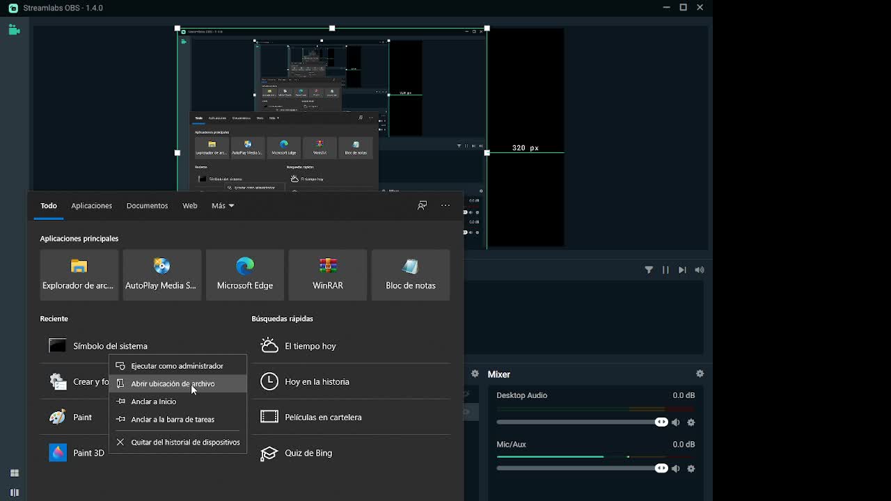Image resolution: width=891 pixels, height=501 pixels.
Task: Switch to the Documentos tab
Action: point(147,206)
